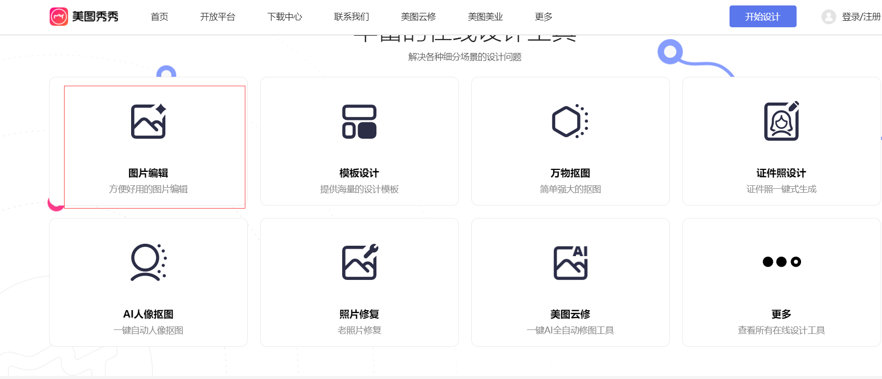Viewport: 882px width, 379px height.
Task: Click the 图片编辑 card title
Action: click(x=148, y=173)
